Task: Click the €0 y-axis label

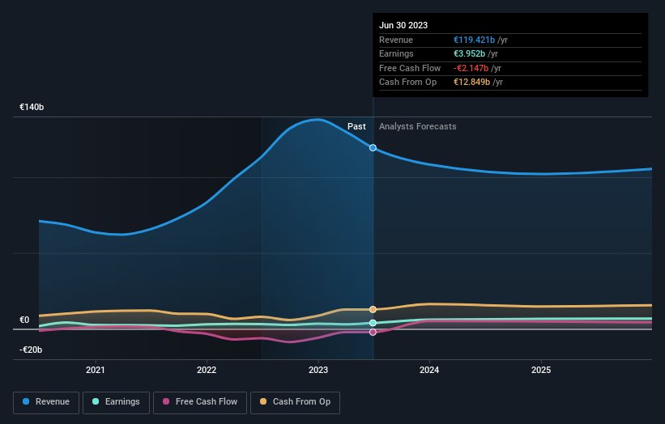Action: click(x=24, y=320)
